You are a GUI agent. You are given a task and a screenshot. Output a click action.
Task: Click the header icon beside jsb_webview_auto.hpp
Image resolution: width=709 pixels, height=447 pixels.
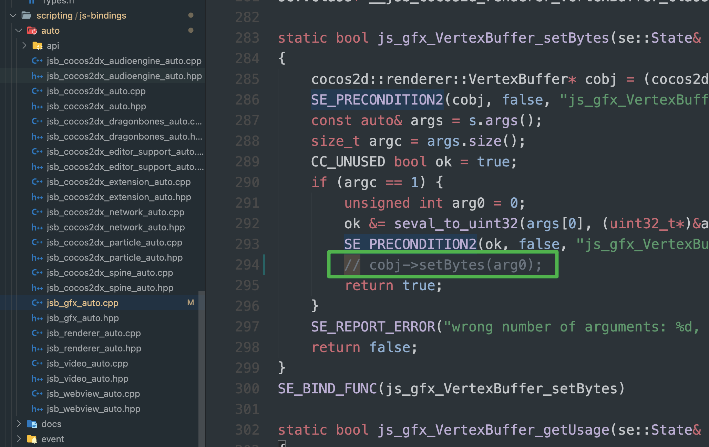[37, 409]
